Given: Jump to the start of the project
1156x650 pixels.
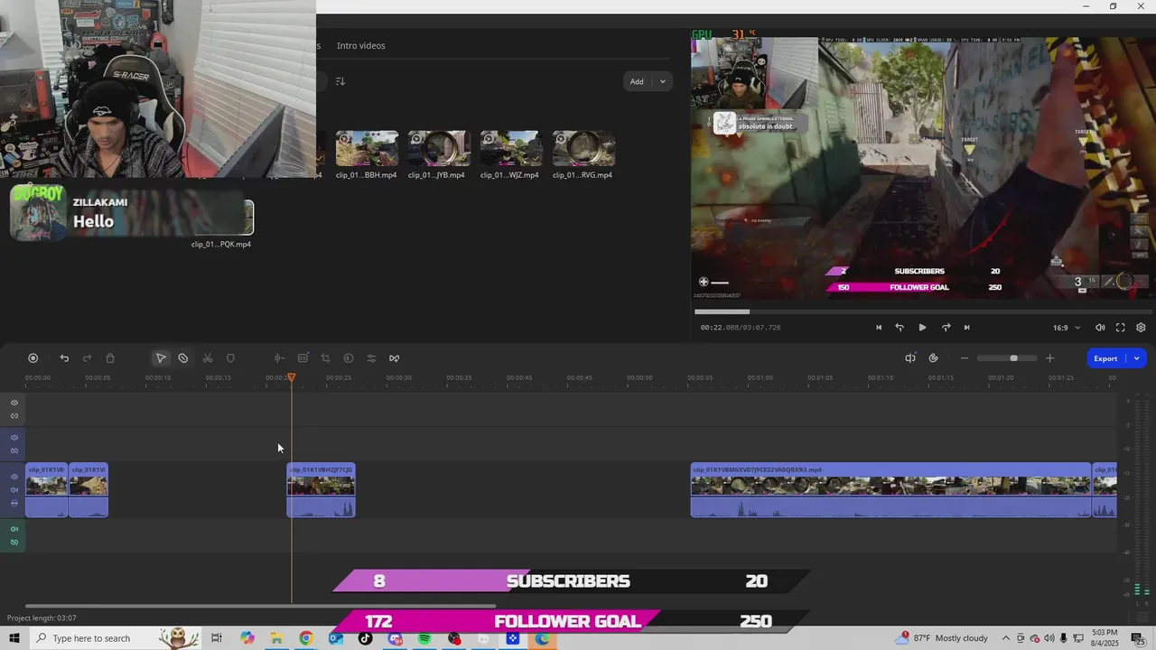Looking at the screenshot, I should pyautogui.click(x=879, y=328).
